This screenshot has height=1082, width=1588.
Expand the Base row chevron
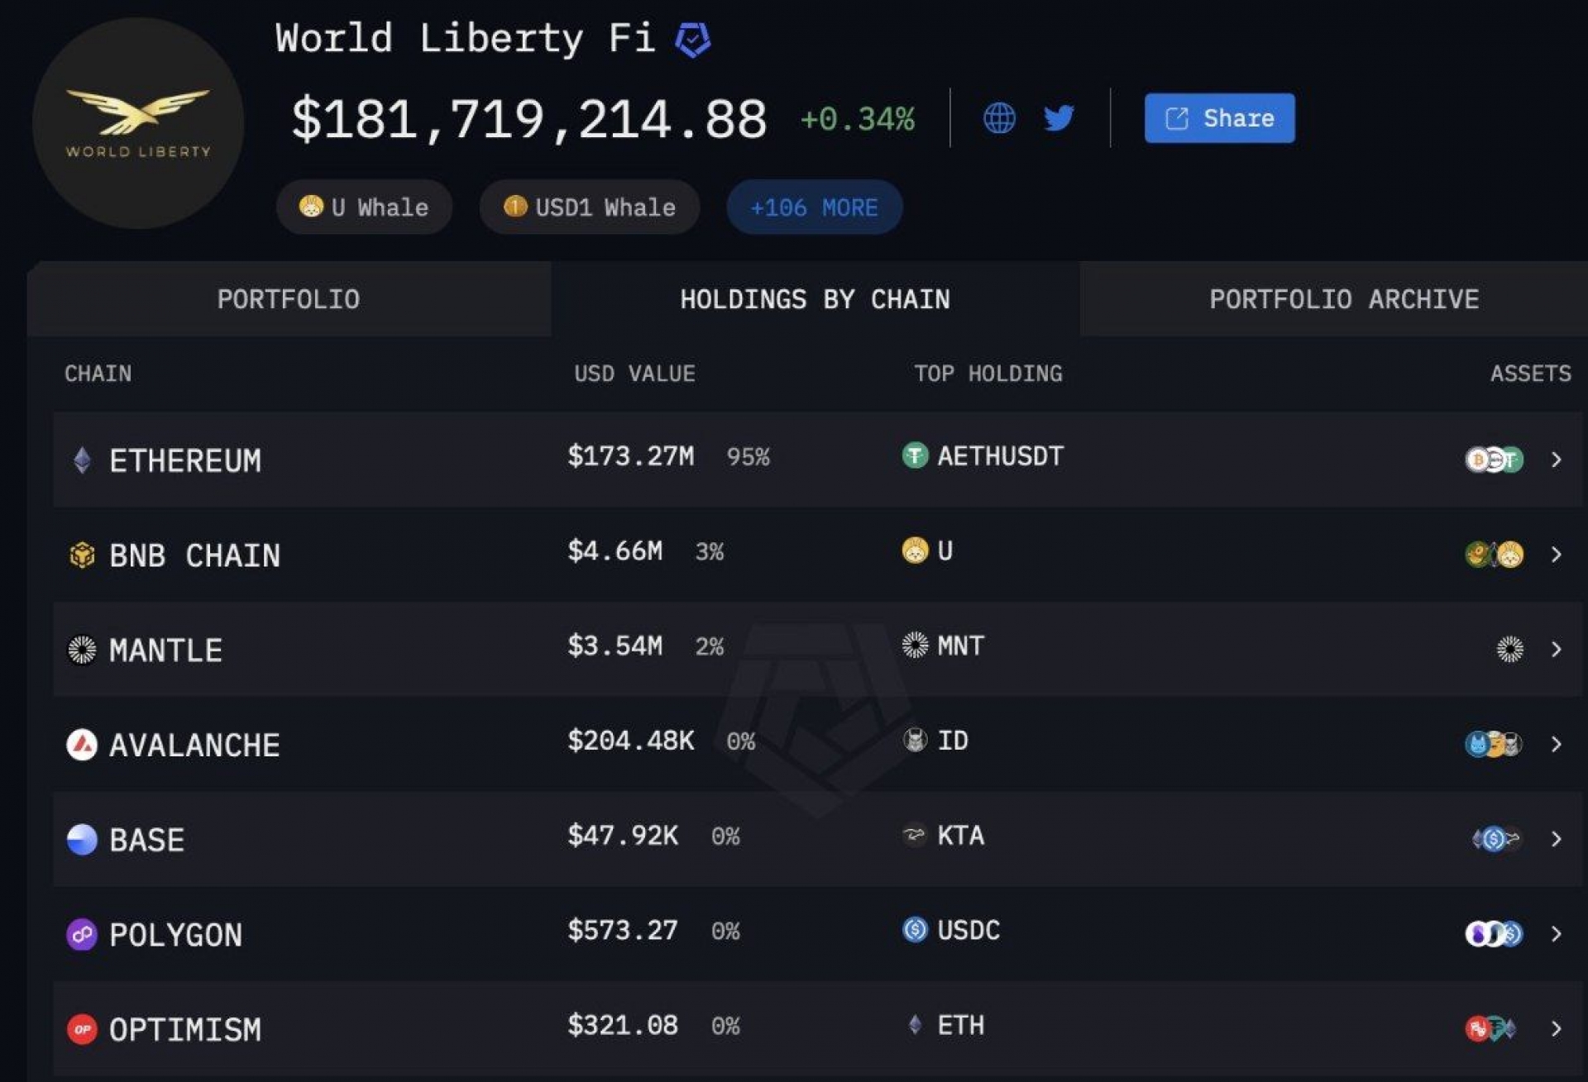pyautogui.click(x=1556, y=839)
